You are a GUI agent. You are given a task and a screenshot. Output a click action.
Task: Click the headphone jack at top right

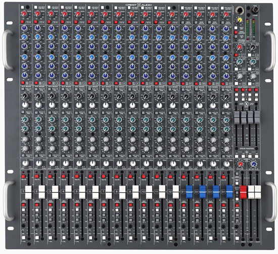(240, 10)
